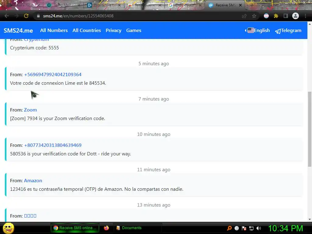This screenshot has height=234, width=312.
Task: Open a new browser tab
Action: [252, 5]
